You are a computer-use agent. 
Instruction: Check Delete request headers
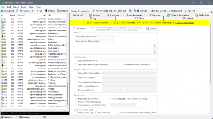[x=76, y=86]
